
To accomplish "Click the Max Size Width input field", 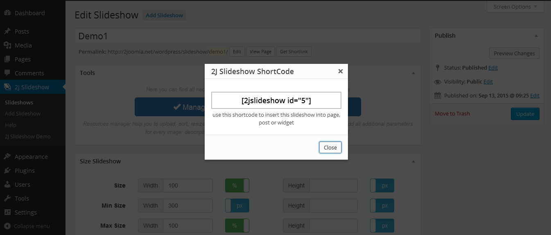I will point(188,226).
